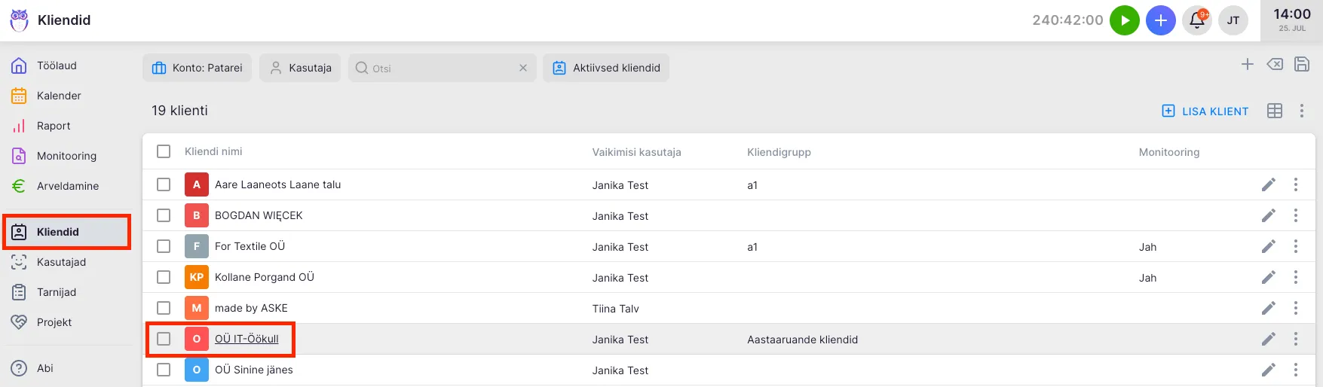This screenshot has height=387, width=1323.
Task: Open the Aktiivsed kliendid filter dropdown
Action: click(606, 68)
